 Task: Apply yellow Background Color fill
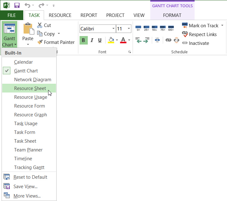111,40
